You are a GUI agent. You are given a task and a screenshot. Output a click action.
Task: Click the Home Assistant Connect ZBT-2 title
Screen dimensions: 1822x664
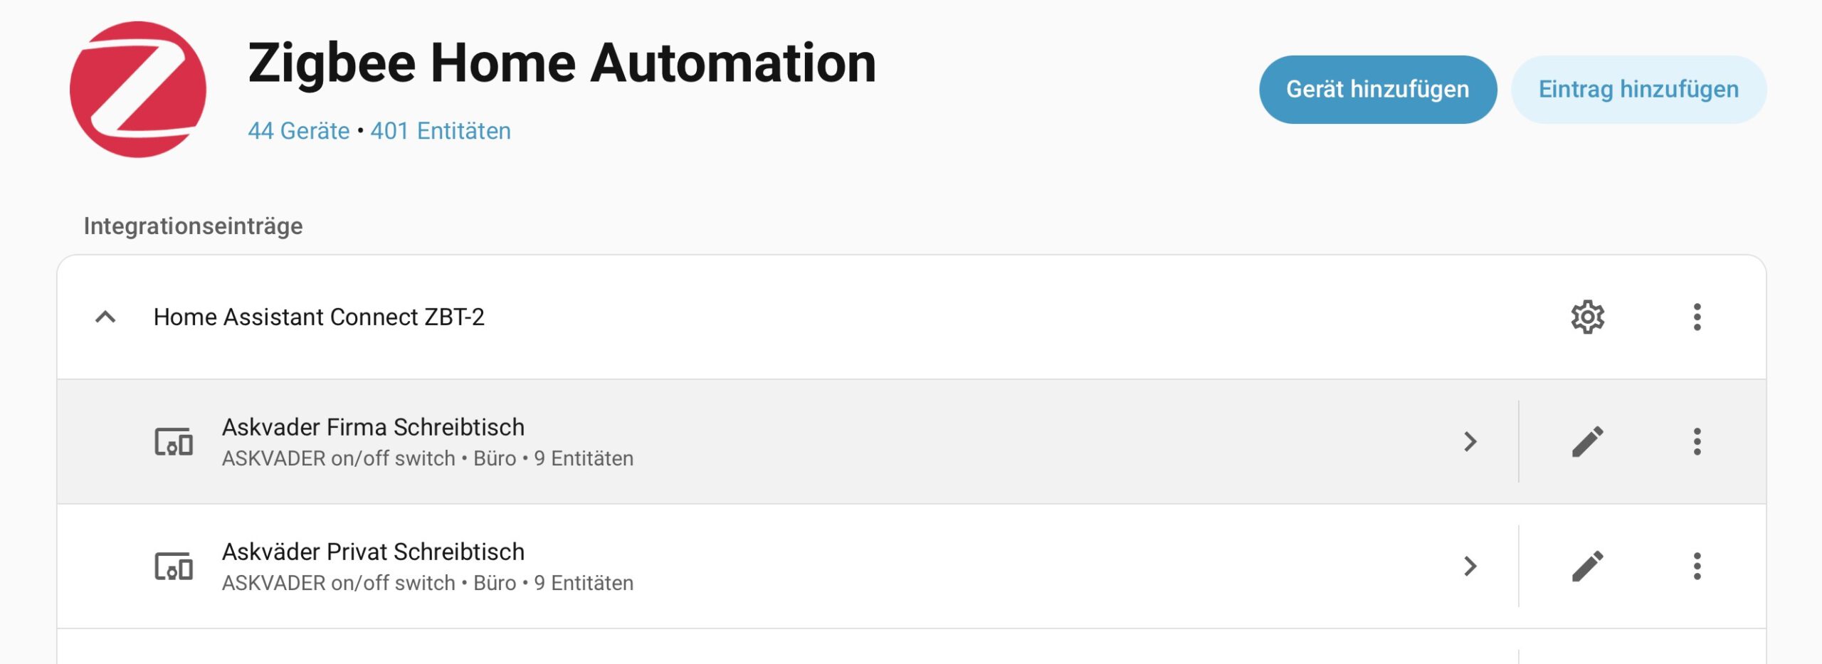coord(319,317)
